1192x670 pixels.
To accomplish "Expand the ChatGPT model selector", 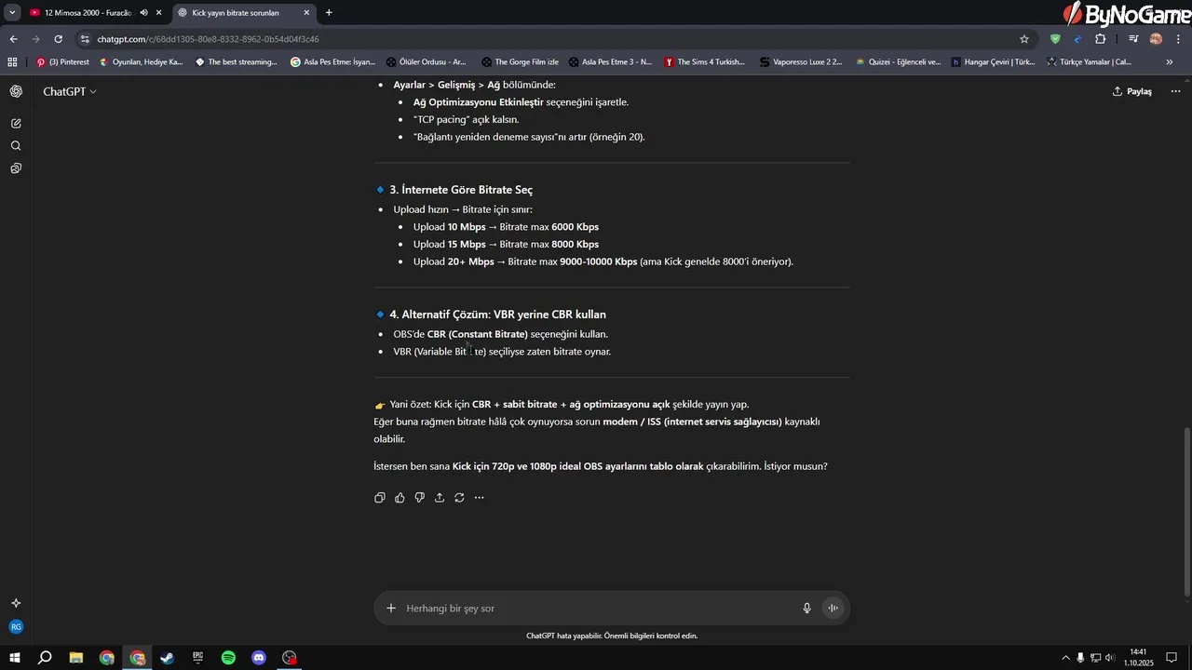I will click(x=70, y=91).
